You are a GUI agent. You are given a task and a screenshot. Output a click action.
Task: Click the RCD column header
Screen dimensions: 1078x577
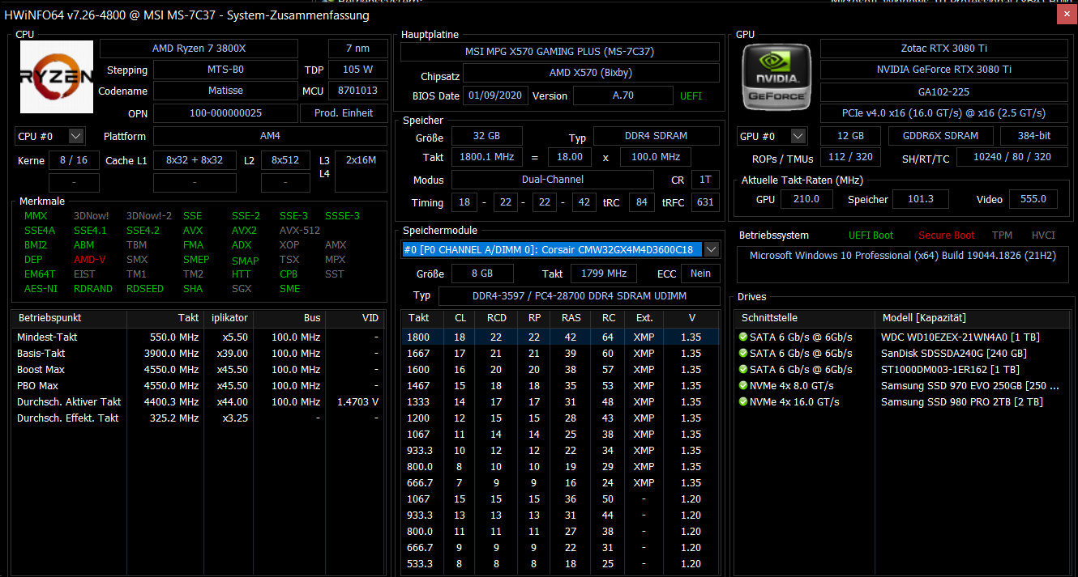coord(496,318)
